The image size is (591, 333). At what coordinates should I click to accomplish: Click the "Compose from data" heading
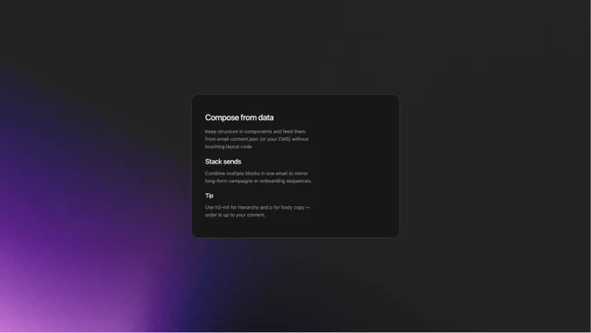[239, 117]
